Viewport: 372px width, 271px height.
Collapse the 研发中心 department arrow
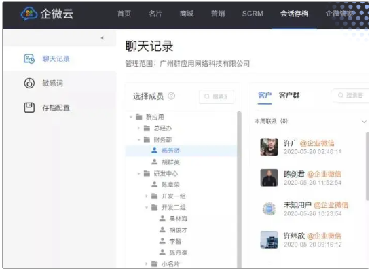(138, 173)
